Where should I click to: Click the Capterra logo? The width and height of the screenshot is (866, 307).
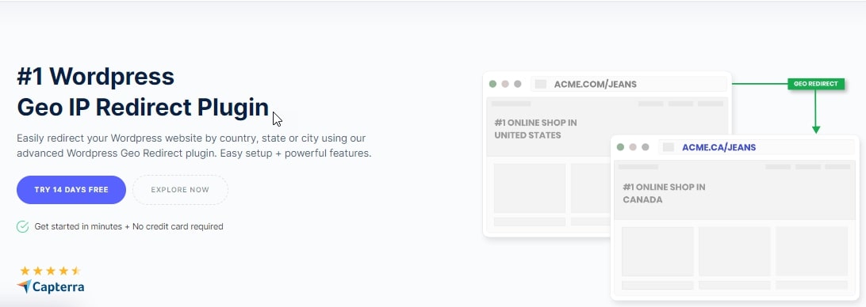click(50, 286)
